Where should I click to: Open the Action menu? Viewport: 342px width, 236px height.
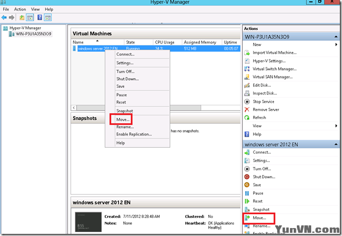pos(20,9)
